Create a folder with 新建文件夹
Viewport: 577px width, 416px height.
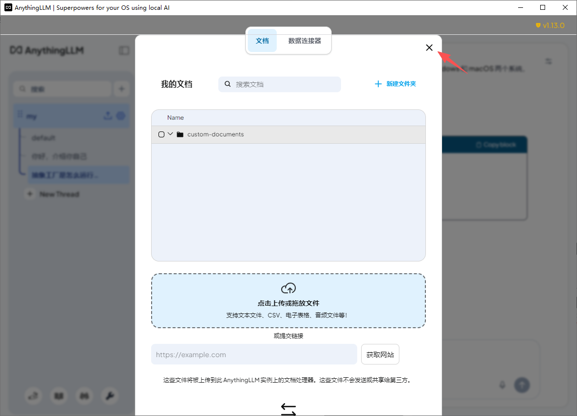(x=395, y=84)
